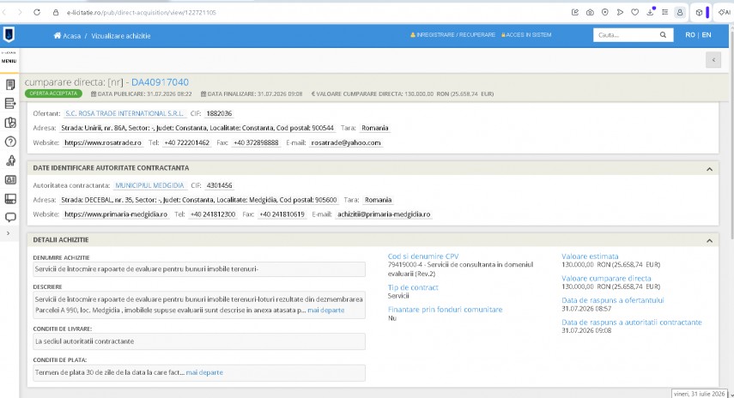
Task: Click achizitii@primaria-medgidia.ro email value
Action: (x=384, y=214)
